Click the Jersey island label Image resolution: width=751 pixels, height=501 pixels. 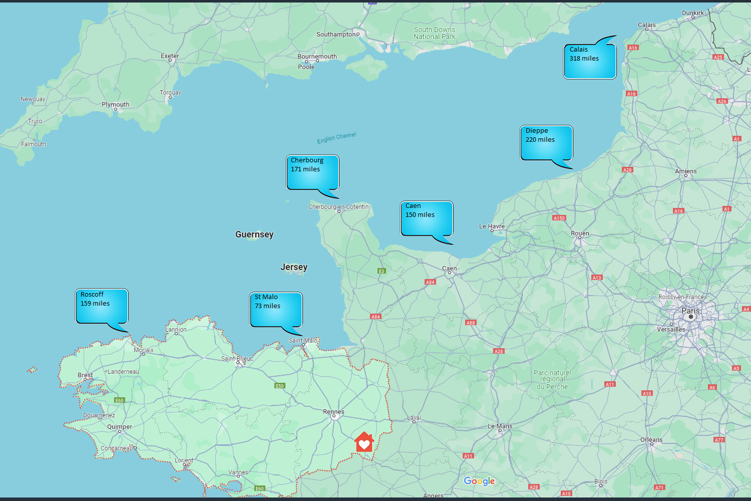[294, 267]
